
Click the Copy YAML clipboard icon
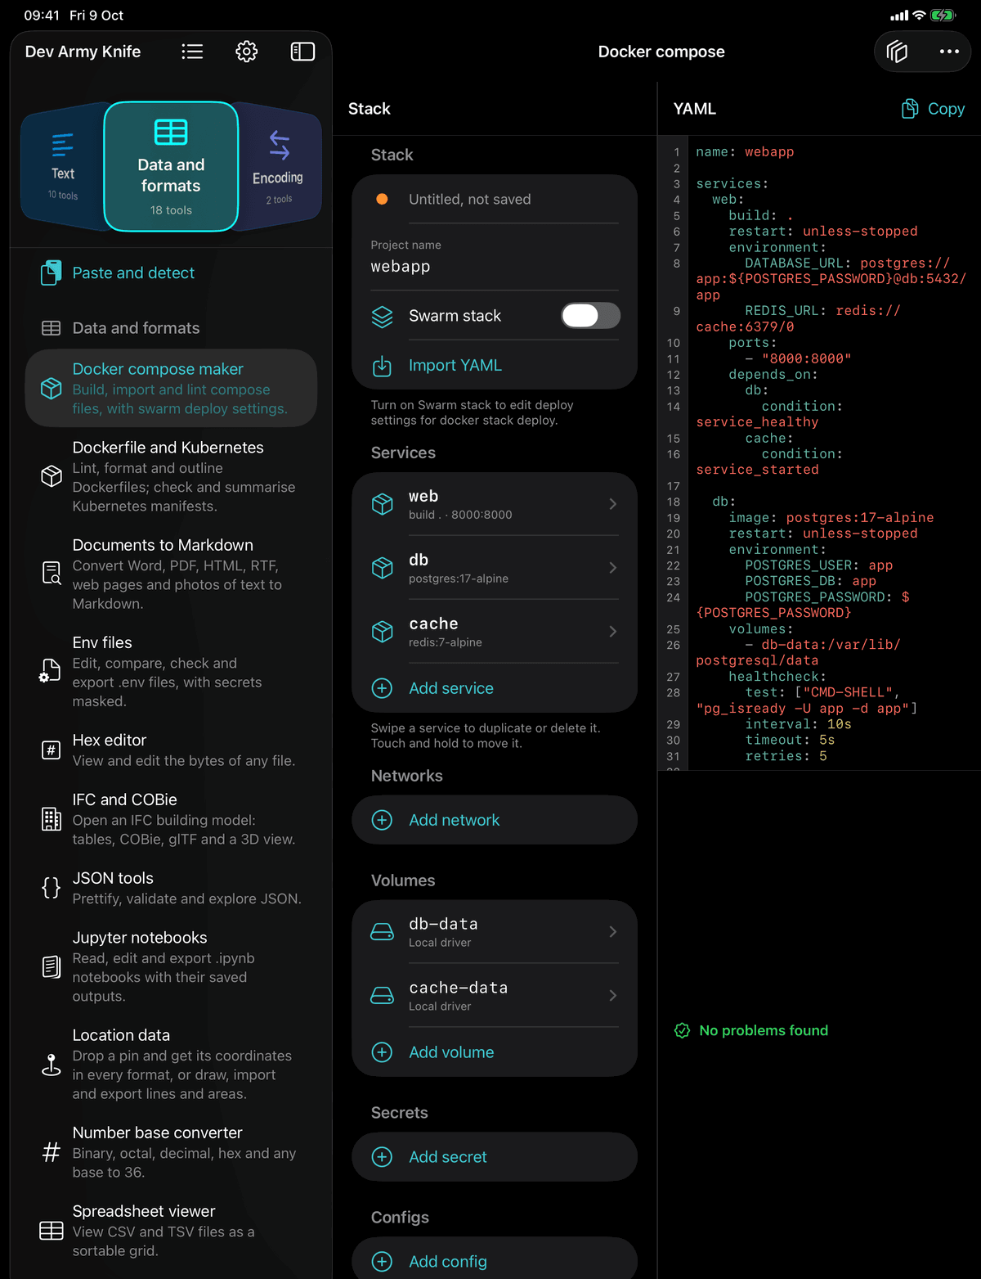click(x=910, y=109)
